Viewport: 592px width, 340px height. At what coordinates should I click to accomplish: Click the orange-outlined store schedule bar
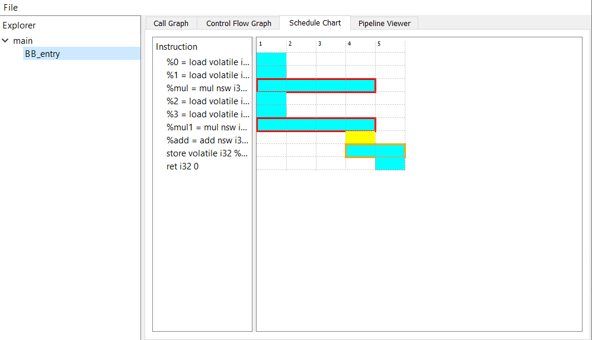tap(375, 150)
